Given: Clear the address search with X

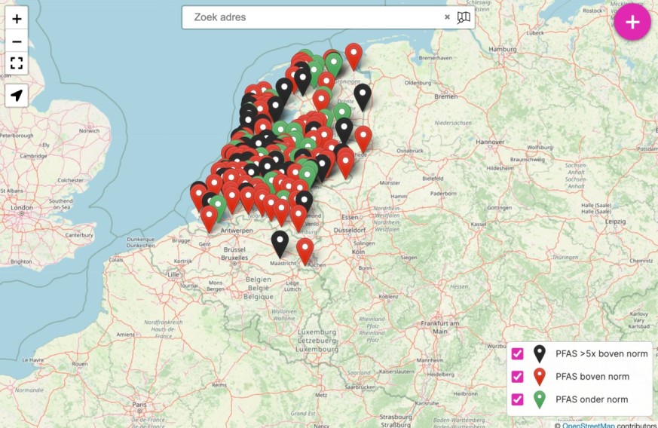Looking at the screenshot, I should point(447,17).
